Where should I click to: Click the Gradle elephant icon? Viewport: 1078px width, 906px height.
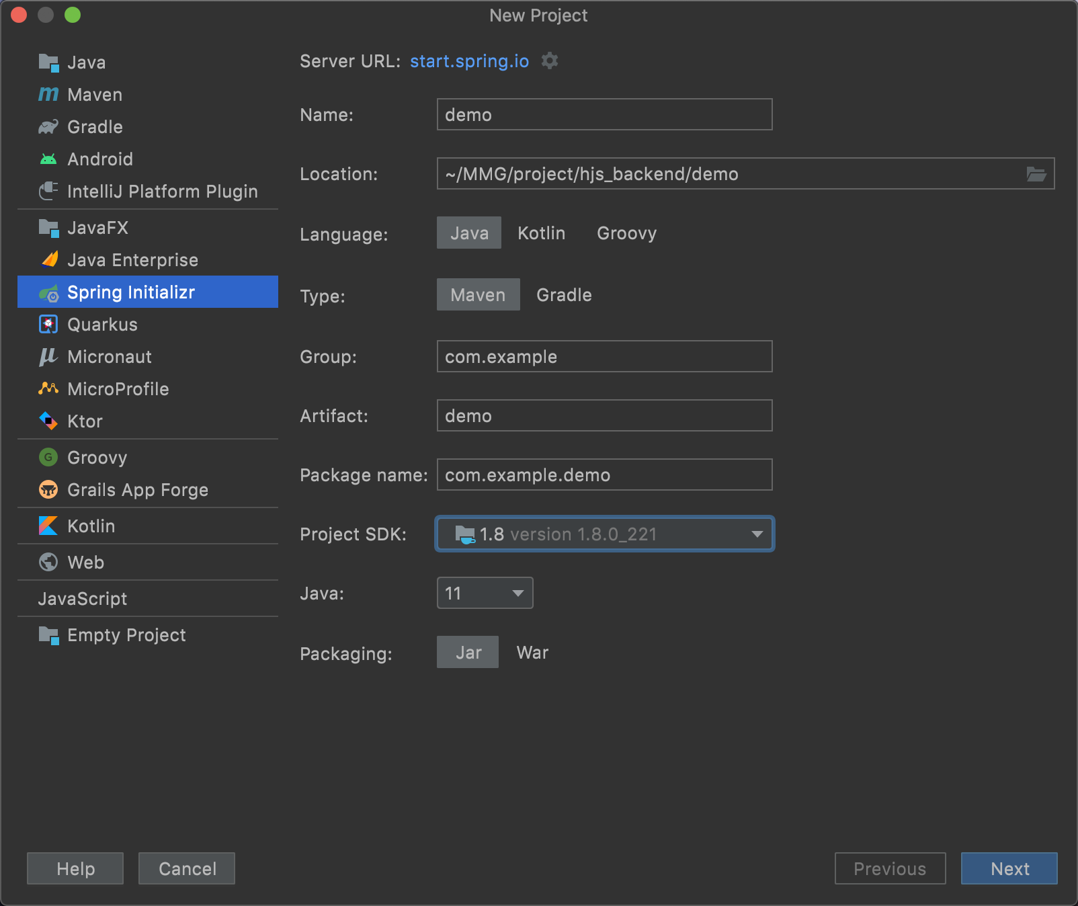click(48, 126)
